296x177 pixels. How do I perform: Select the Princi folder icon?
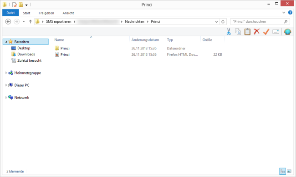coord(57,48)
